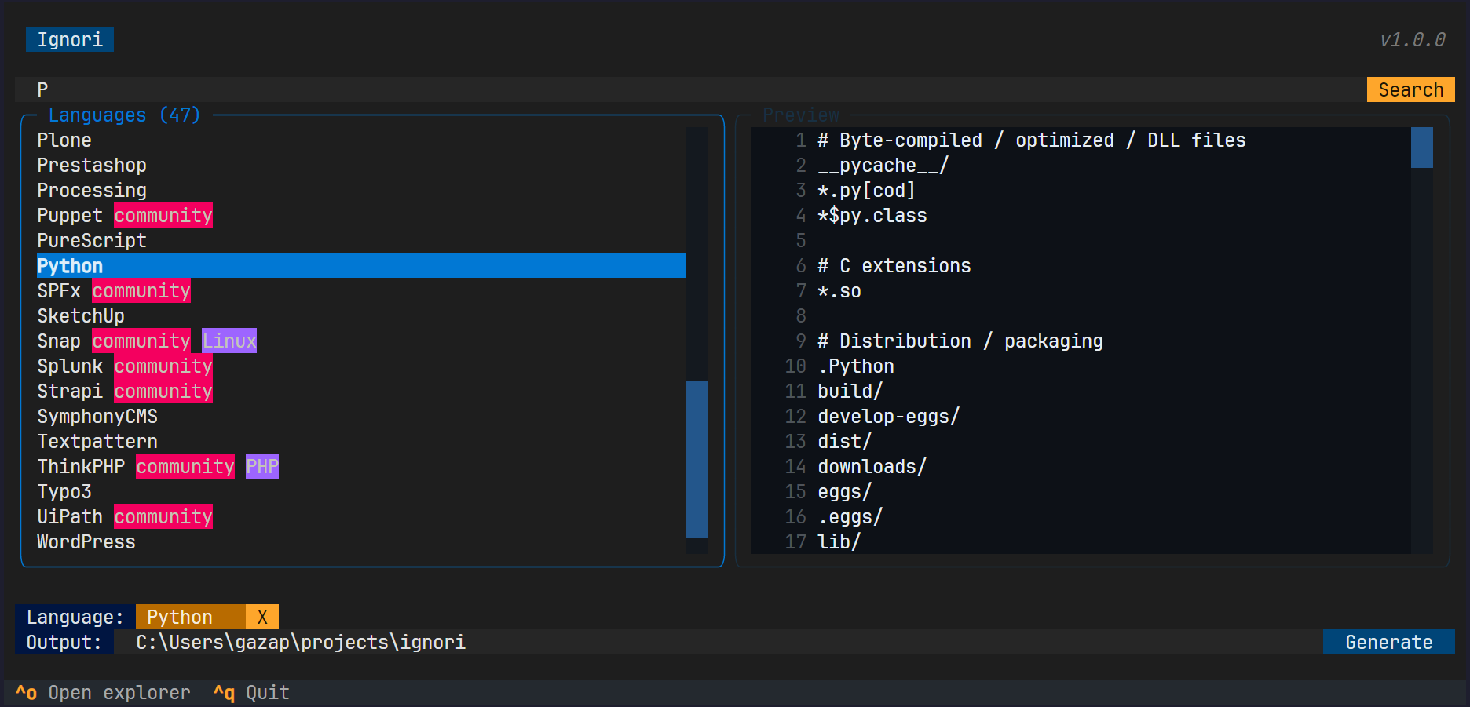Click preview line '# Distribution / packaging'
This screenshot has width=1470, height=707.
click(960, 341)
